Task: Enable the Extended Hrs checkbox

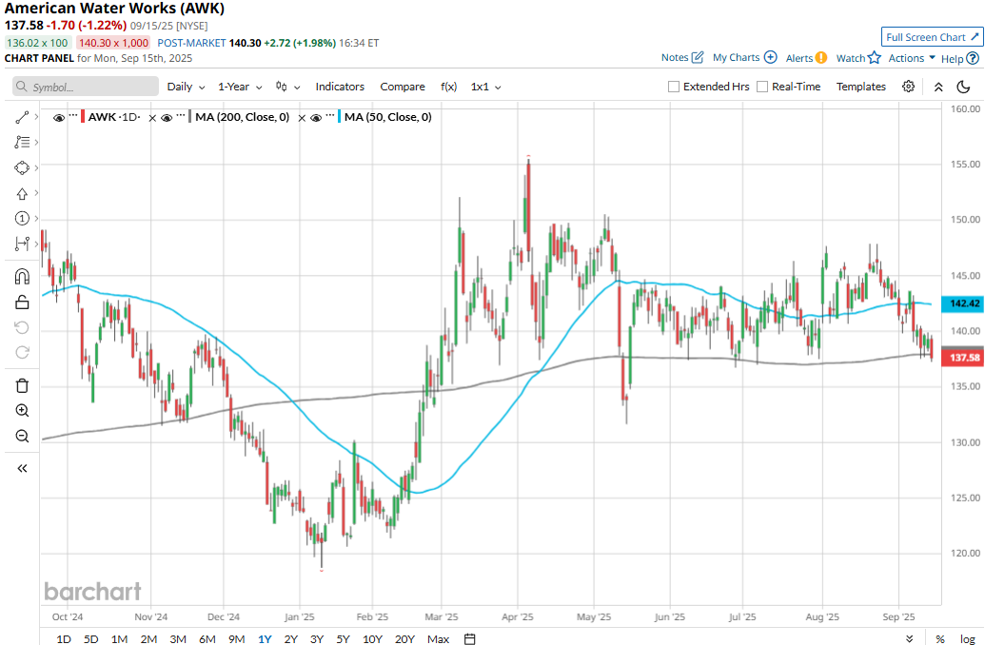Action: point(674,87)
